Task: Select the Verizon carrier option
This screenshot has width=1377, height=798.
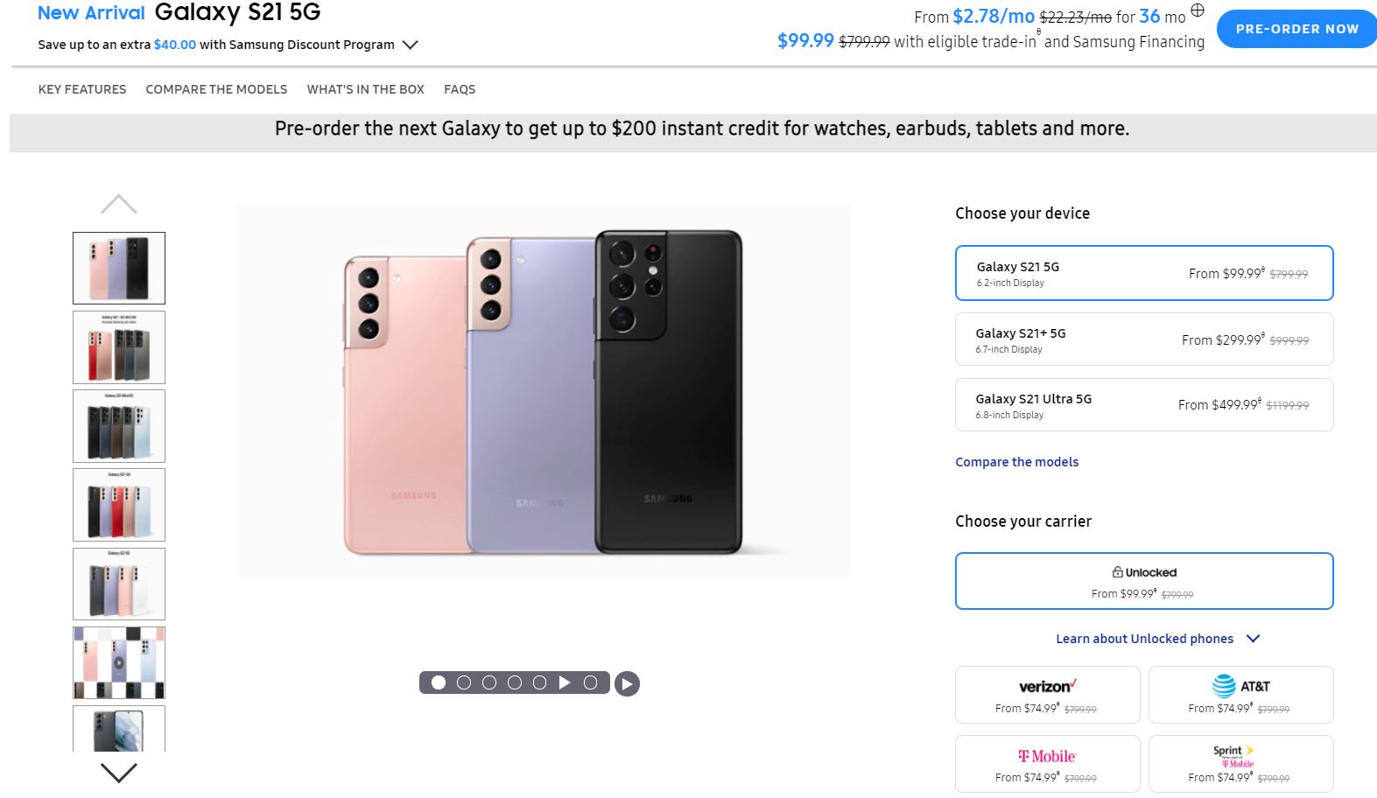Action: [1047, 695]
